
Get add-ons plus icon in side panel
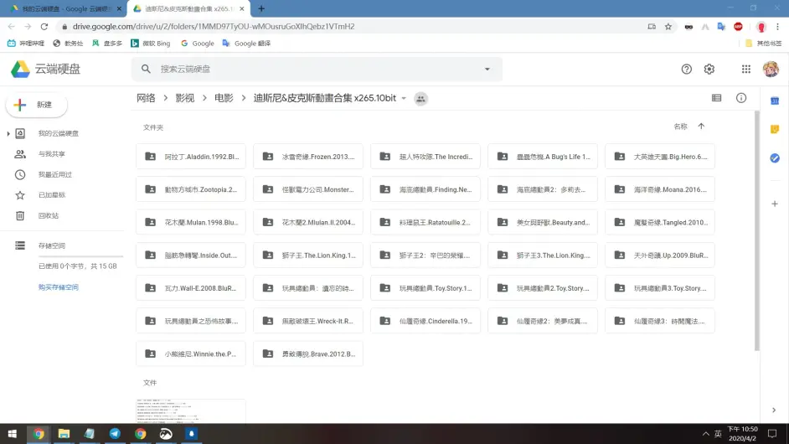click(x=775, y=204)
